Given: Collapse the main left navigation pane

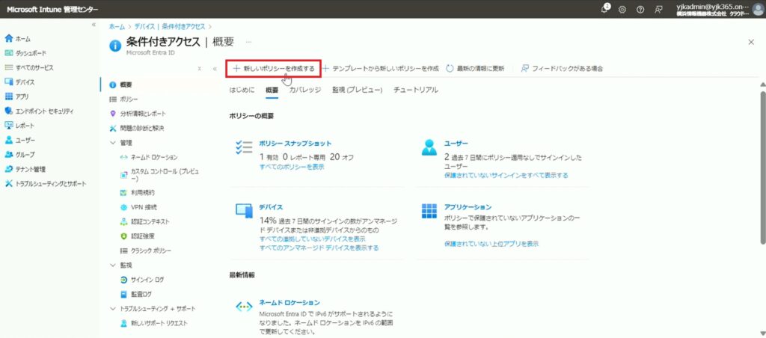Looking at the screenshot, I should (x=94, y=25).
